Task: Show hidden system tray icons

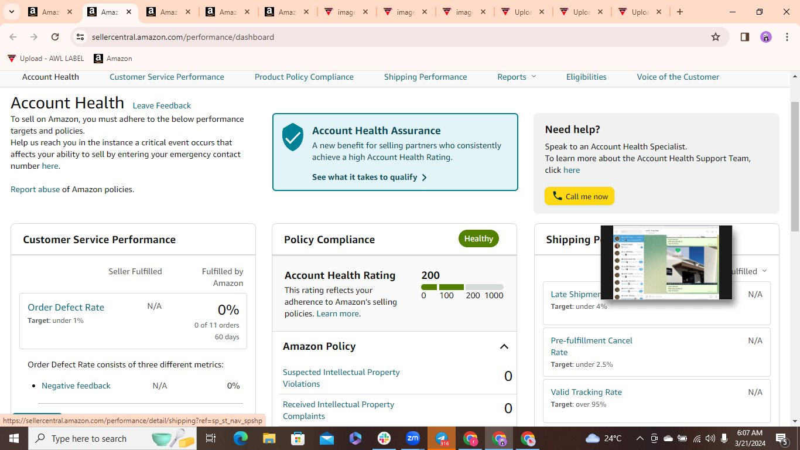Action: (x=640, y=438)
